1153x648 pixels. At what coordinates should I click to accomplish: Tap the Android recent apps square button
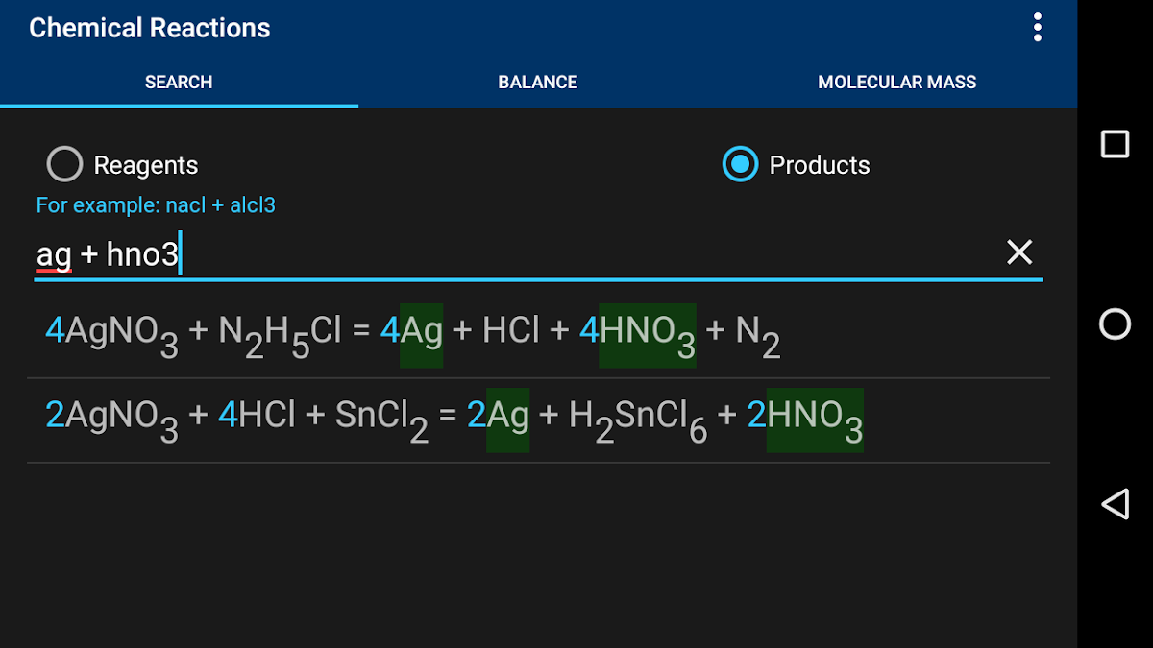pyautogui.click(x=1115, y=144)
